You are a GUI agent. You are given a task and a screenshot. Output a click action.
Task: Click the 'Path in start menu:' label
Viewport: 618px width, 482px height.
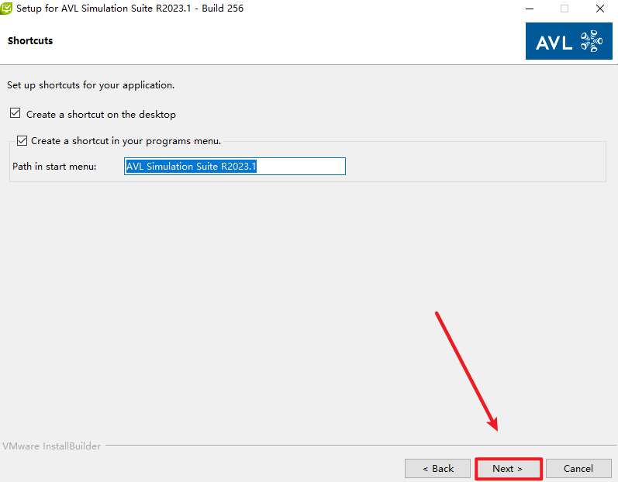pos(54,167)
